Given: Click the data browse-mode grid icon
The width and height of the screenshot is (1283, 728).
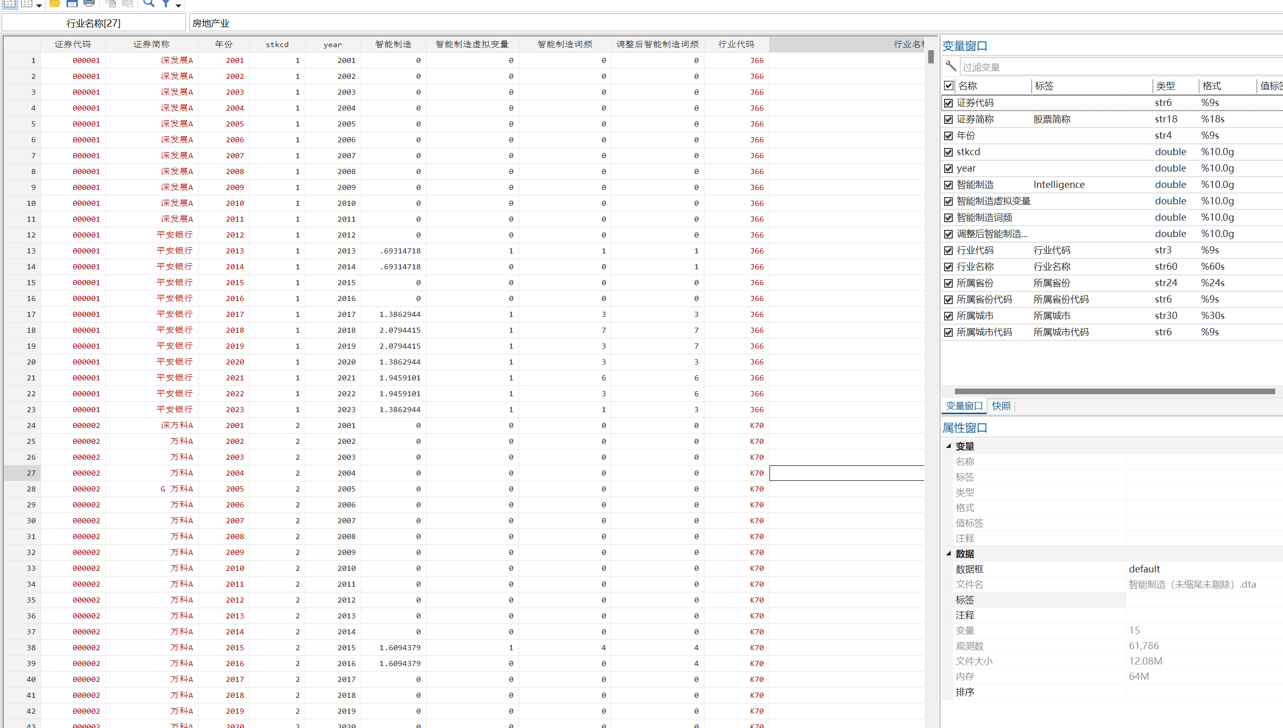Looking at the screenshot, I should pos(27,4).
